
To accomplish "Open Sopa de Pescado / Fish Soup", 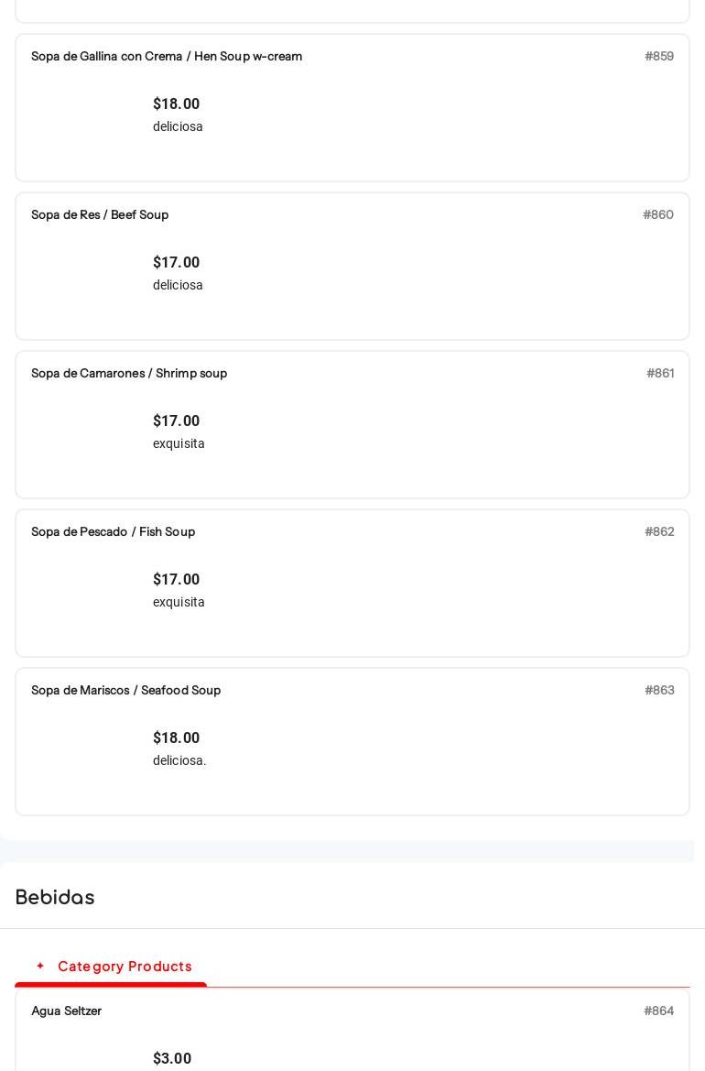I will [x=113, y=532].
